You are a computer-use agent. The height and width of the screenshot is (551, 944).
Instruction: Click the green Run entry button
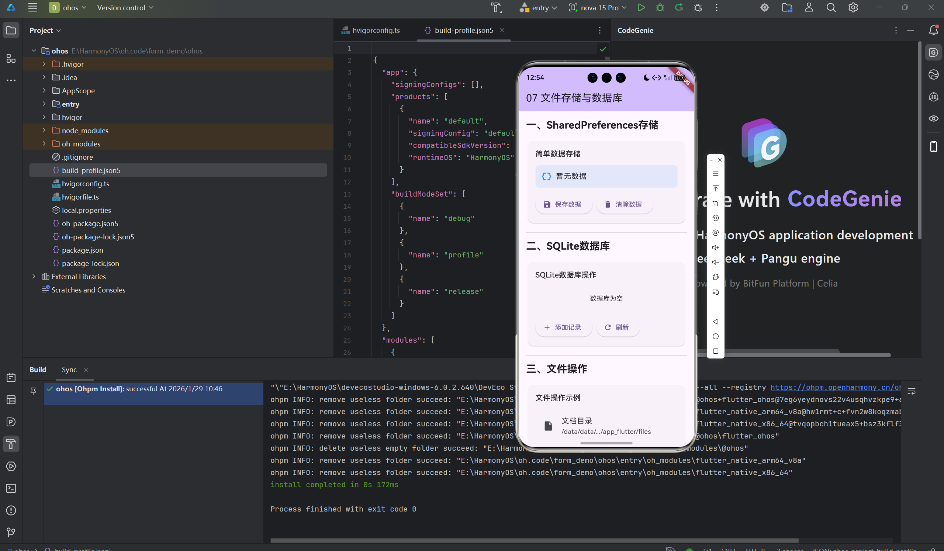click(641, 7)
